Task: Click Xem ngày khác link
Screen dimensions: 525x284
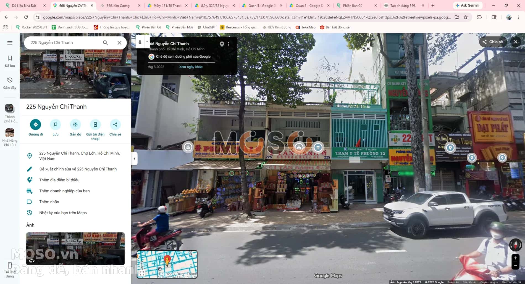Action: click(x=191, y=67)
